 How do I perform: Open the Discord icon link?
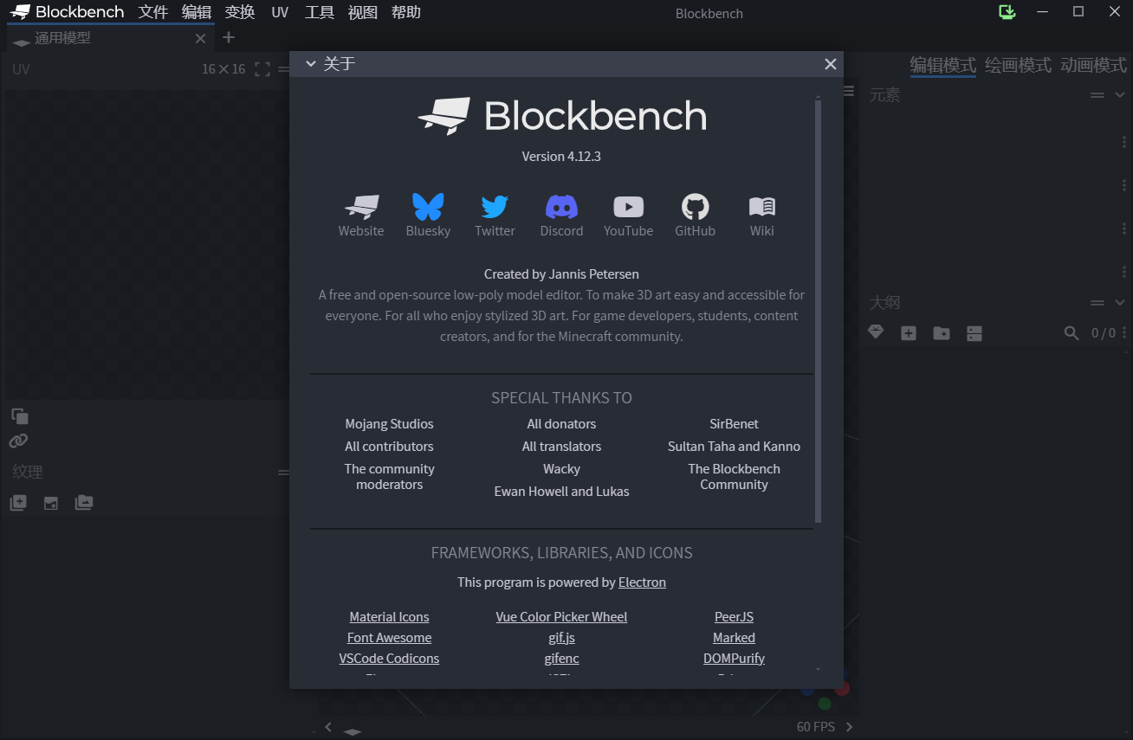561,208
